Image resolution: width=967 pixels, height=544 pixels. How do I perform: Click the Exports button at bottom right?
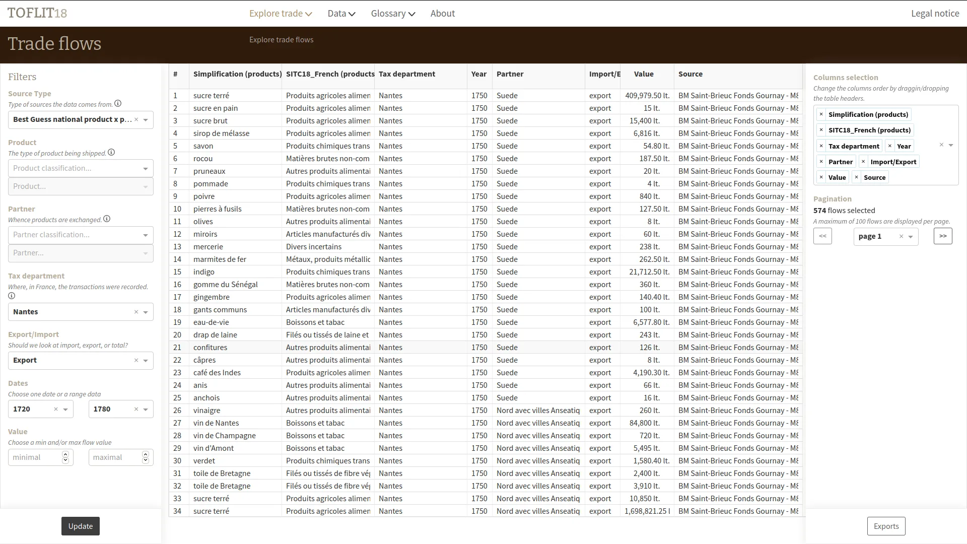[886, 526]
